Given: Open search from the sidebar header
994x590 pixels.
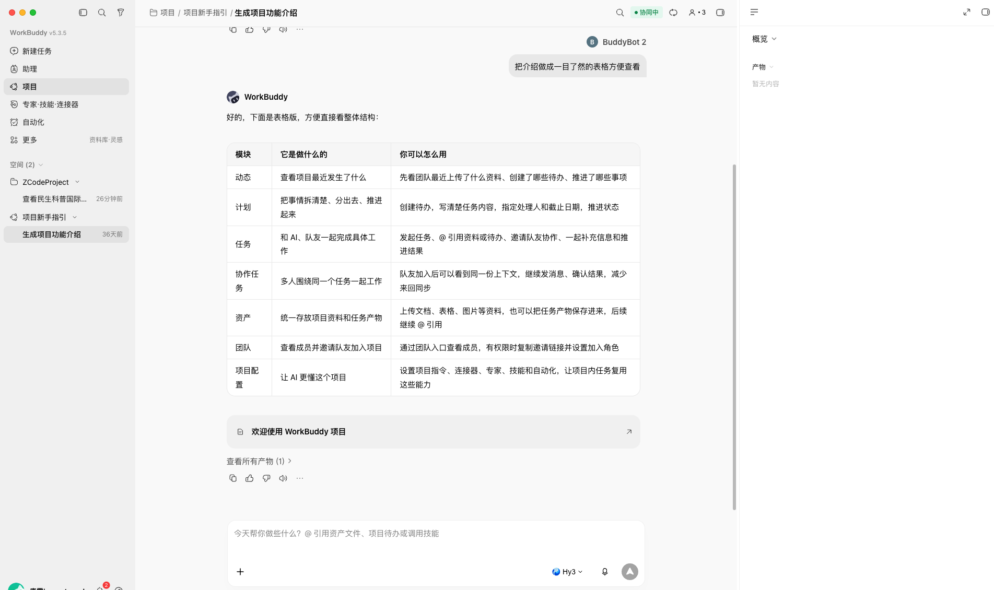Looking at the screenshot, I should [102, 13].
